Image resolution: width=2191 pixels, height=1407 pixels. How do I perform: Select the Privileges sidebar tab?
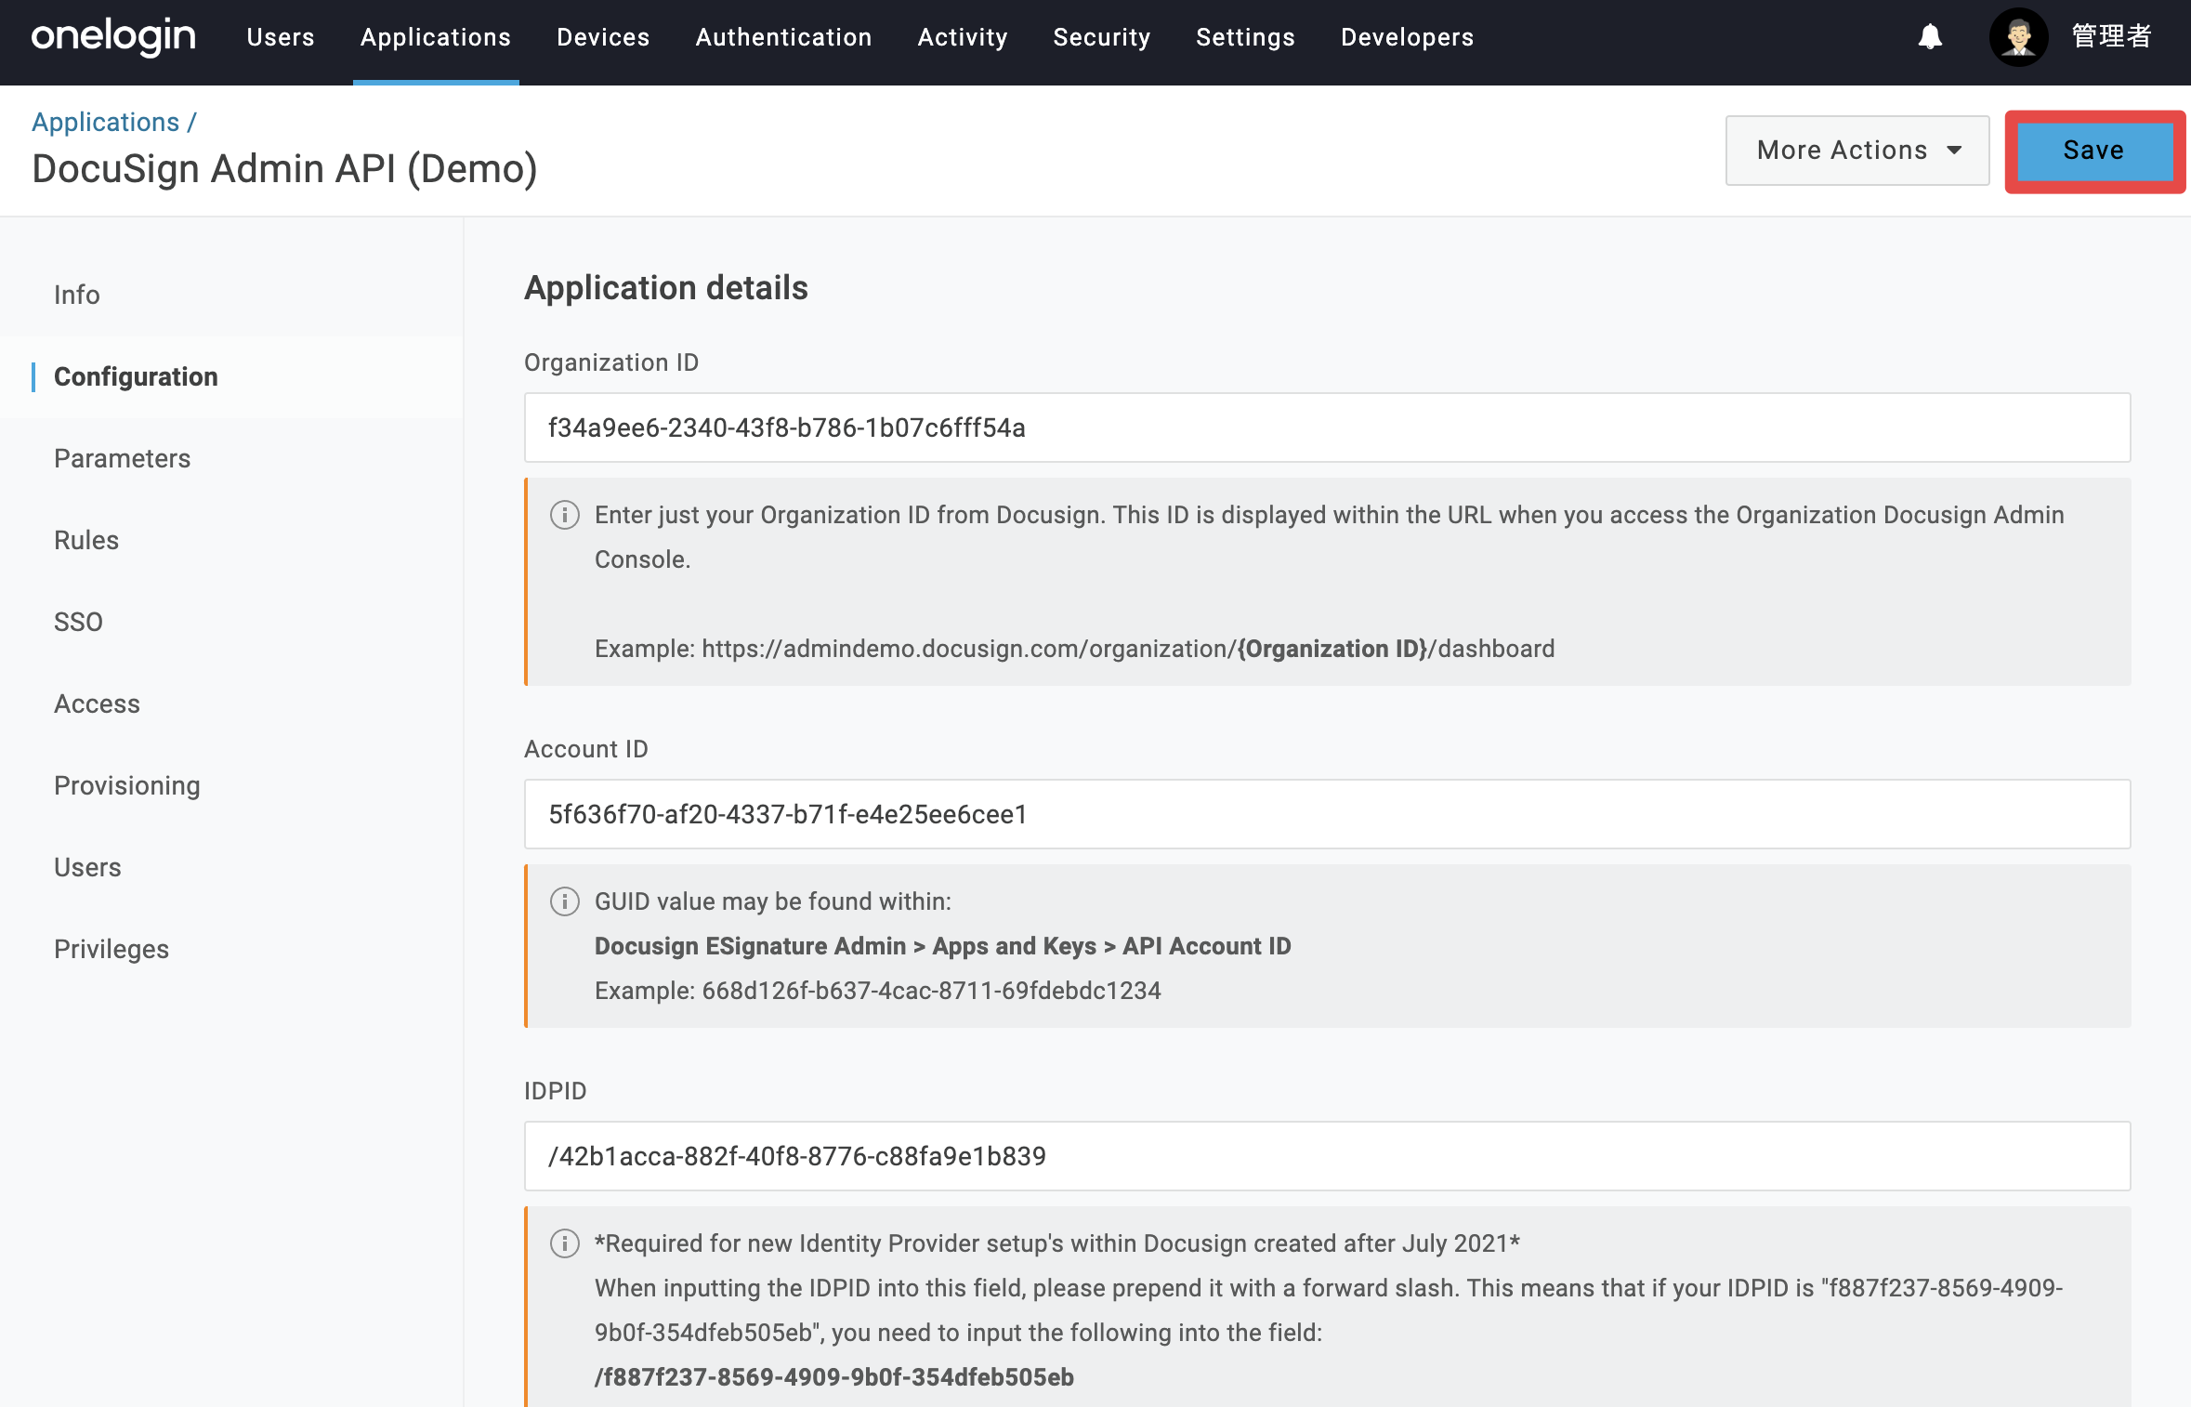[x=112, y=949]
